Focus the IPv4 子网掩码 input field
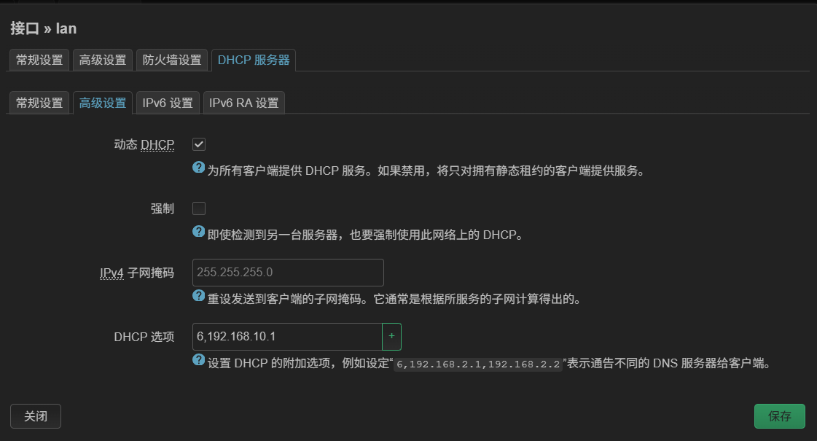817x441 pixels. coord(288,273)
